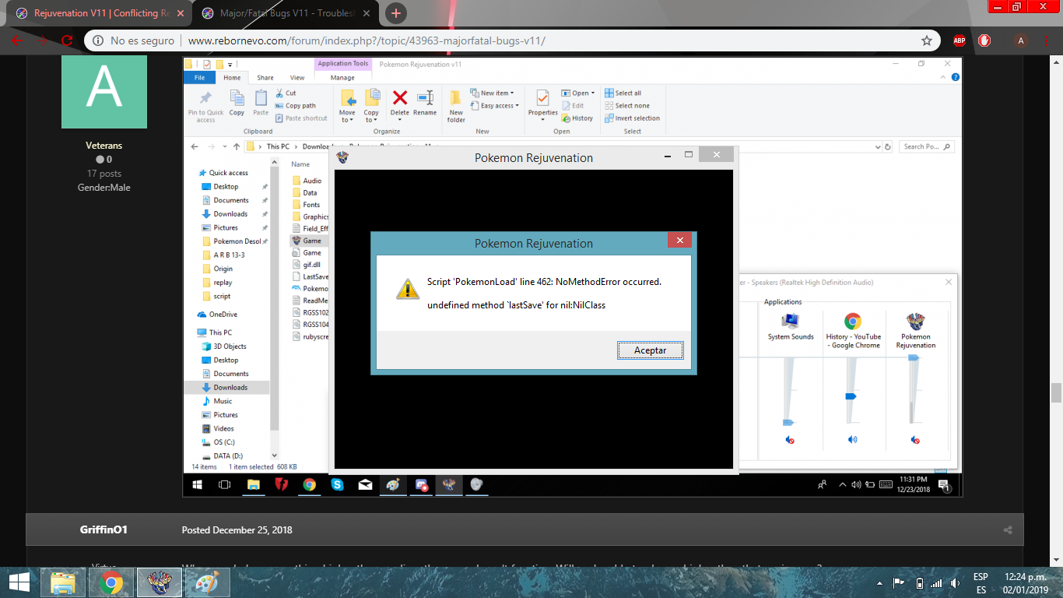Viewport: 1063px width, 598px height.
Task: Expand hidden system tray icons
Action: 880,583
